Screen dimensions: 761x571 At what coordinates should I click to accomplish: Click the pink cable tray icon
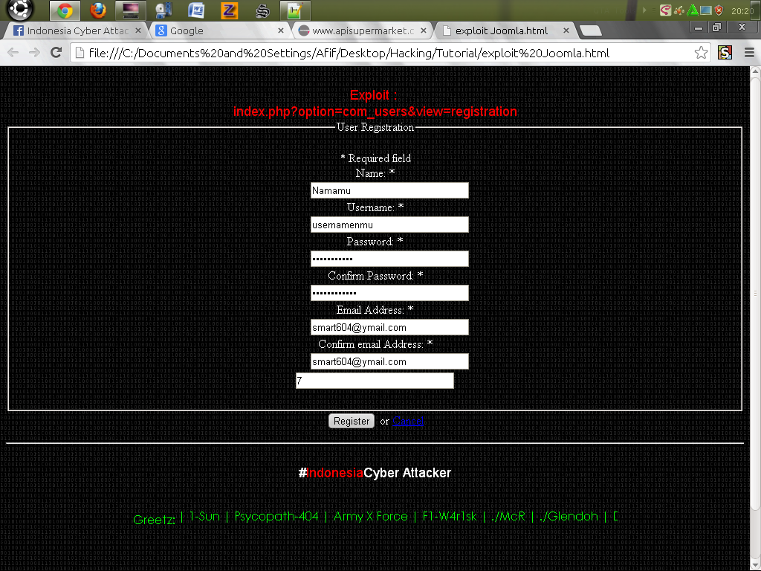(x=666, y=10)
